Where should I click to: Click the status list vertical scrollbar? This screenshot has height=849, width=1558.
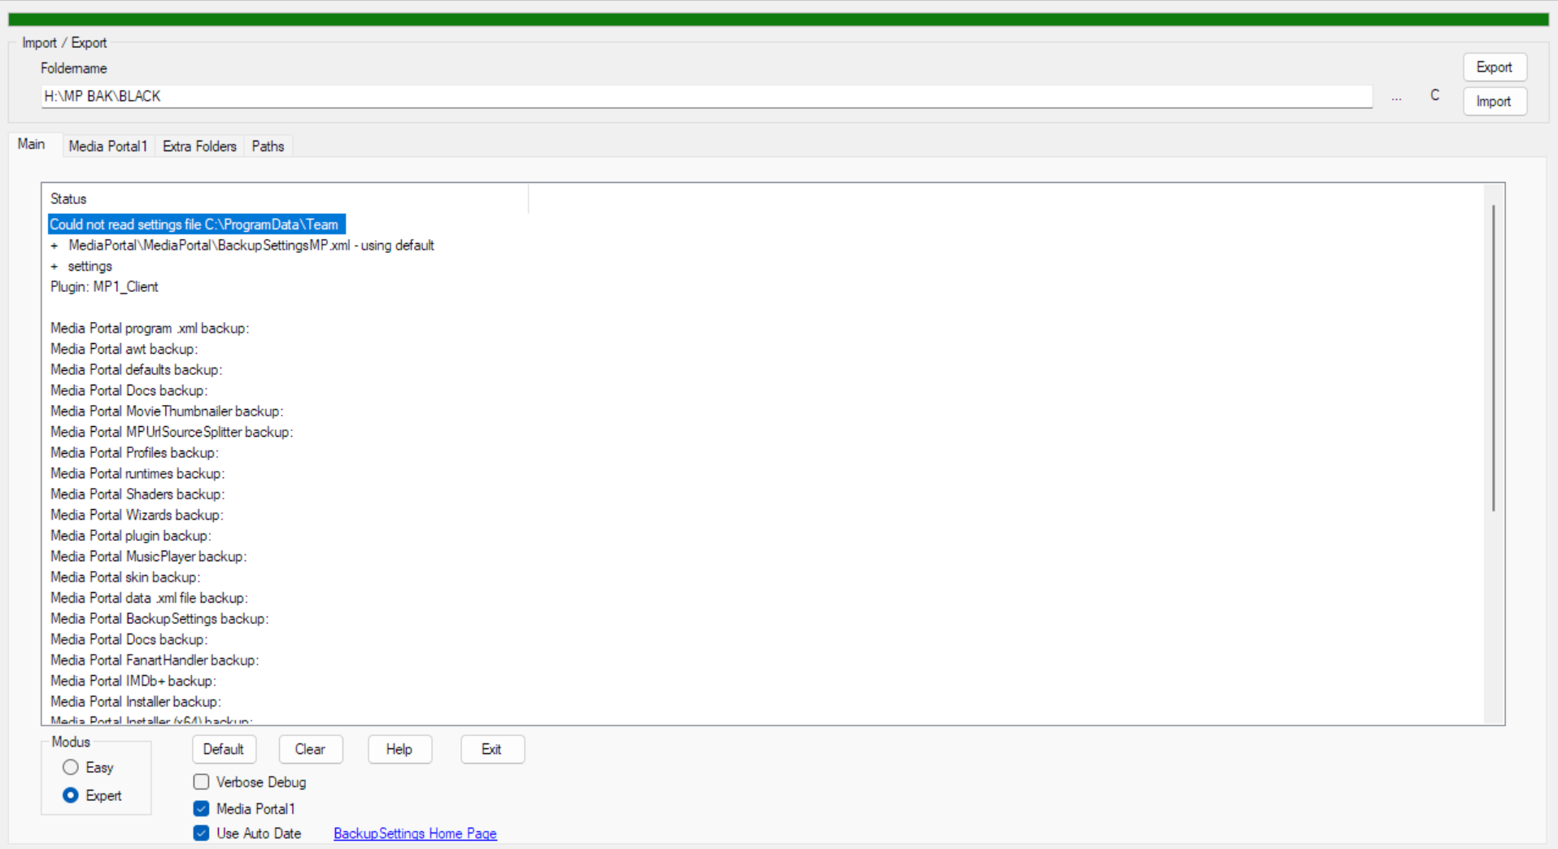click(x=1493, y=358)
